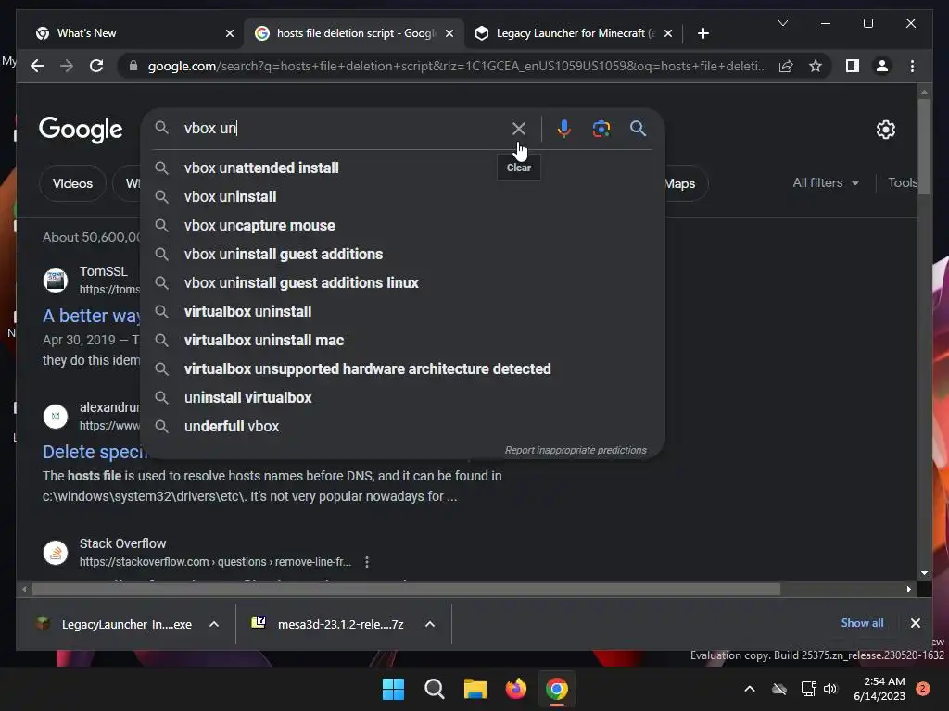Reload the current page

click(x=96, y=66)
